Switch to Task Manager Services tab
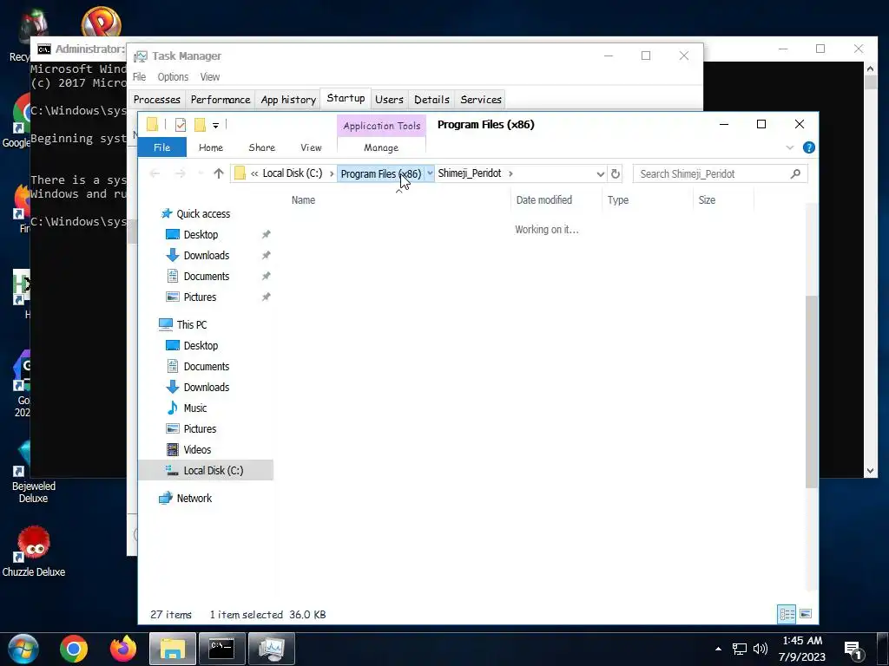This screenshot has width=889, height=666. point(481,100)
